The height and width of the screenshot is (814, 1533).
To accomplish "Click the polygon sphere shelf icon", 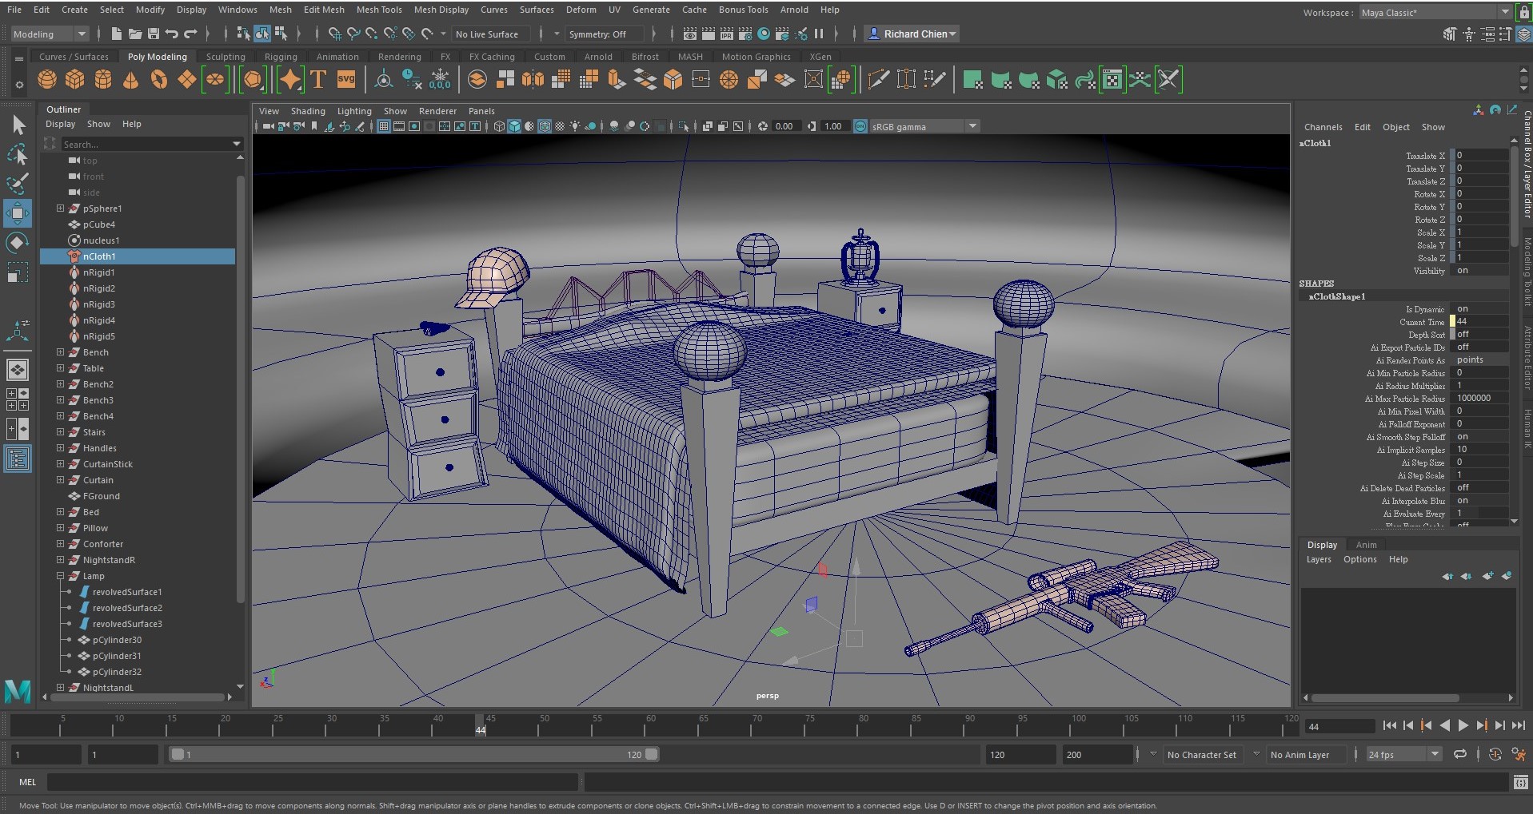I will (x=47, y=80).
